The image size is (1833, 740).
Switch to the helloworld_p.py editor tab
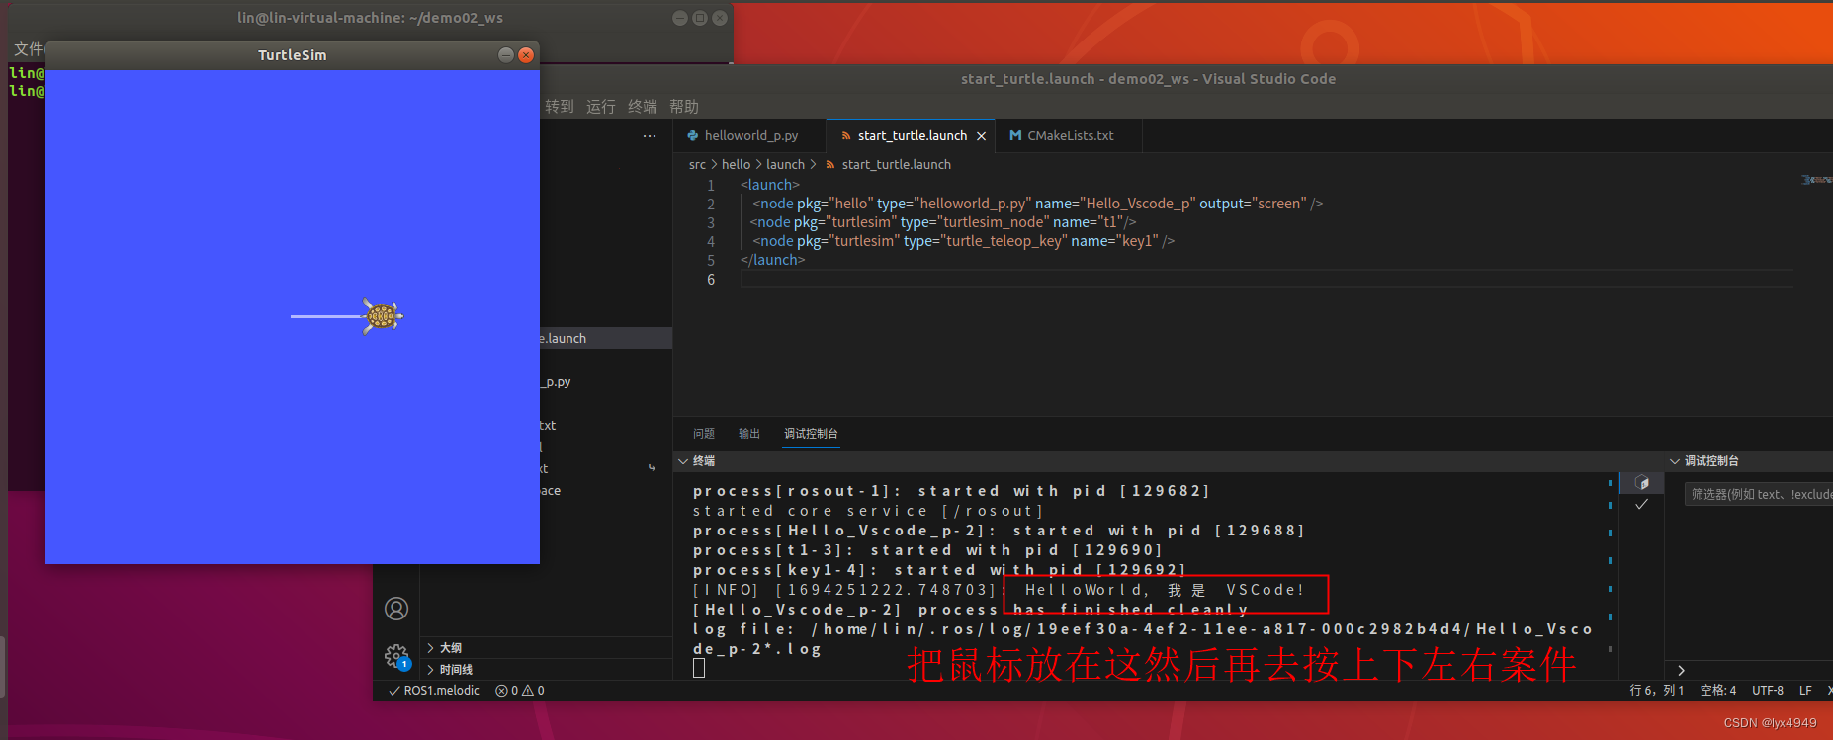click(750, 135)
